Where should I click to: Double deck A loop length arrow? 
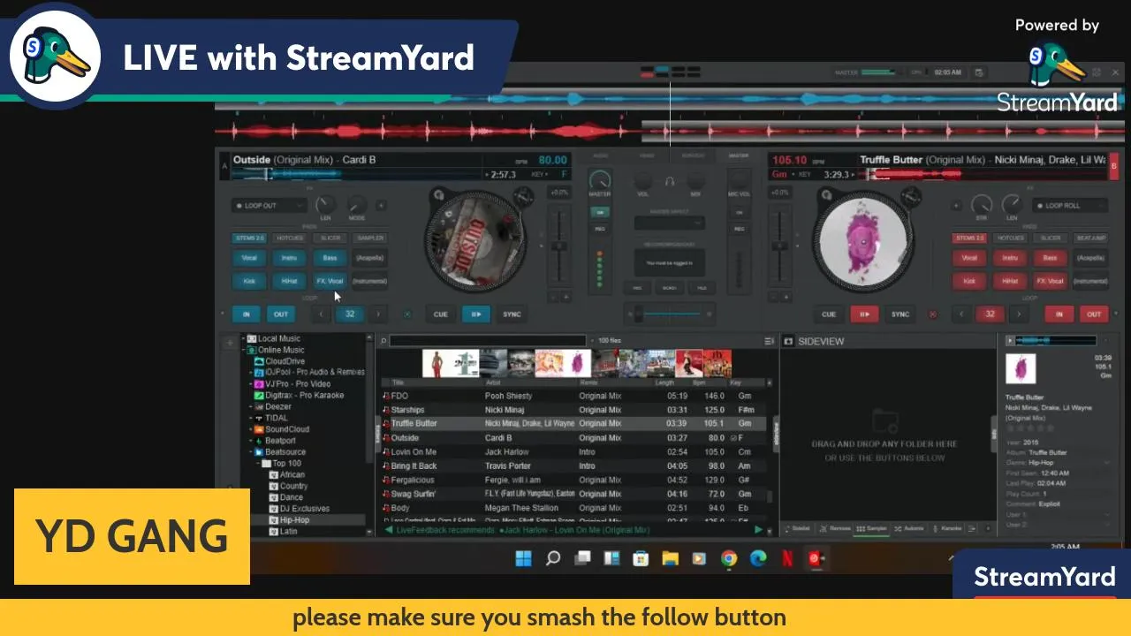coord(378,314)
